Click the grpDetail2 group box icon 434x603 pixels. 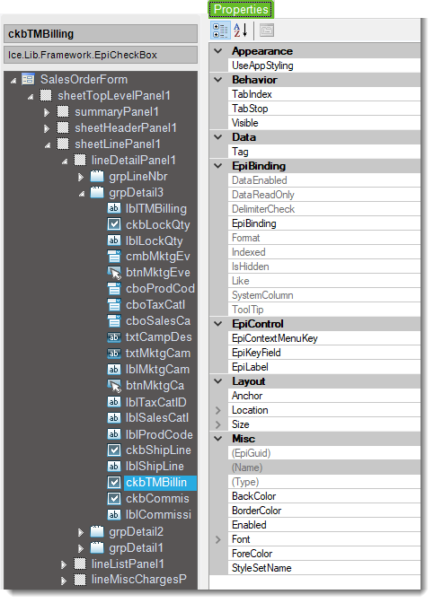click(97, 531)
